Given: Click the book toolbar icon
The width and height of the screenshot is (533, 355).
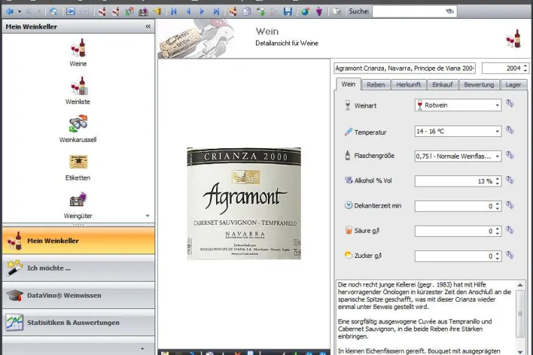Looking at the screenshot, I should (x=336, y=12).
